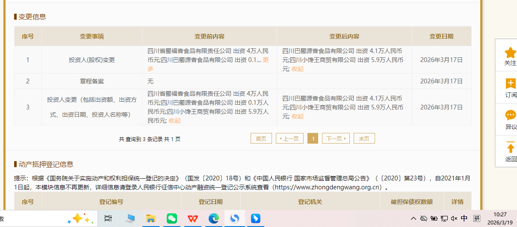Viewport: 517px width, 227px height.
Task: Collapse row 3 before-change content via 收起
Action: [174, 121]
